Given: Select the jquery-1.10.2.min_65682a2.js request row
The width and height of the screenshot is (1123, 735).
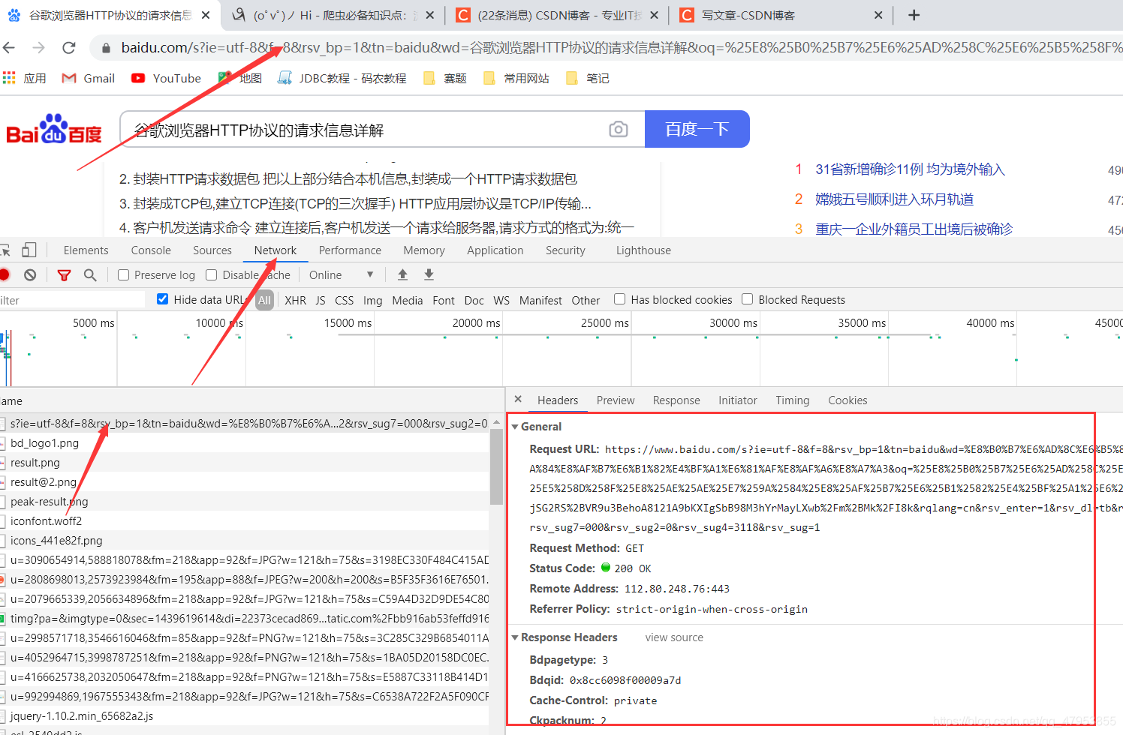Looking at the screenshot, I should click(245, 716).
